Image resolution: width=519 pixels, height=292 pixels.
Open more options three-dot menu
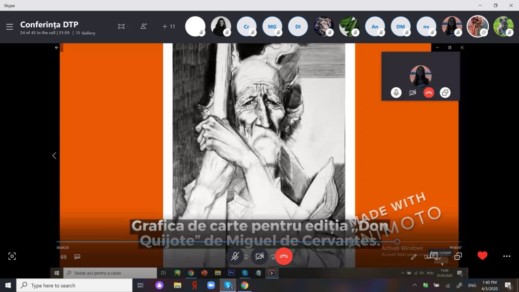(x=506, y=256)
